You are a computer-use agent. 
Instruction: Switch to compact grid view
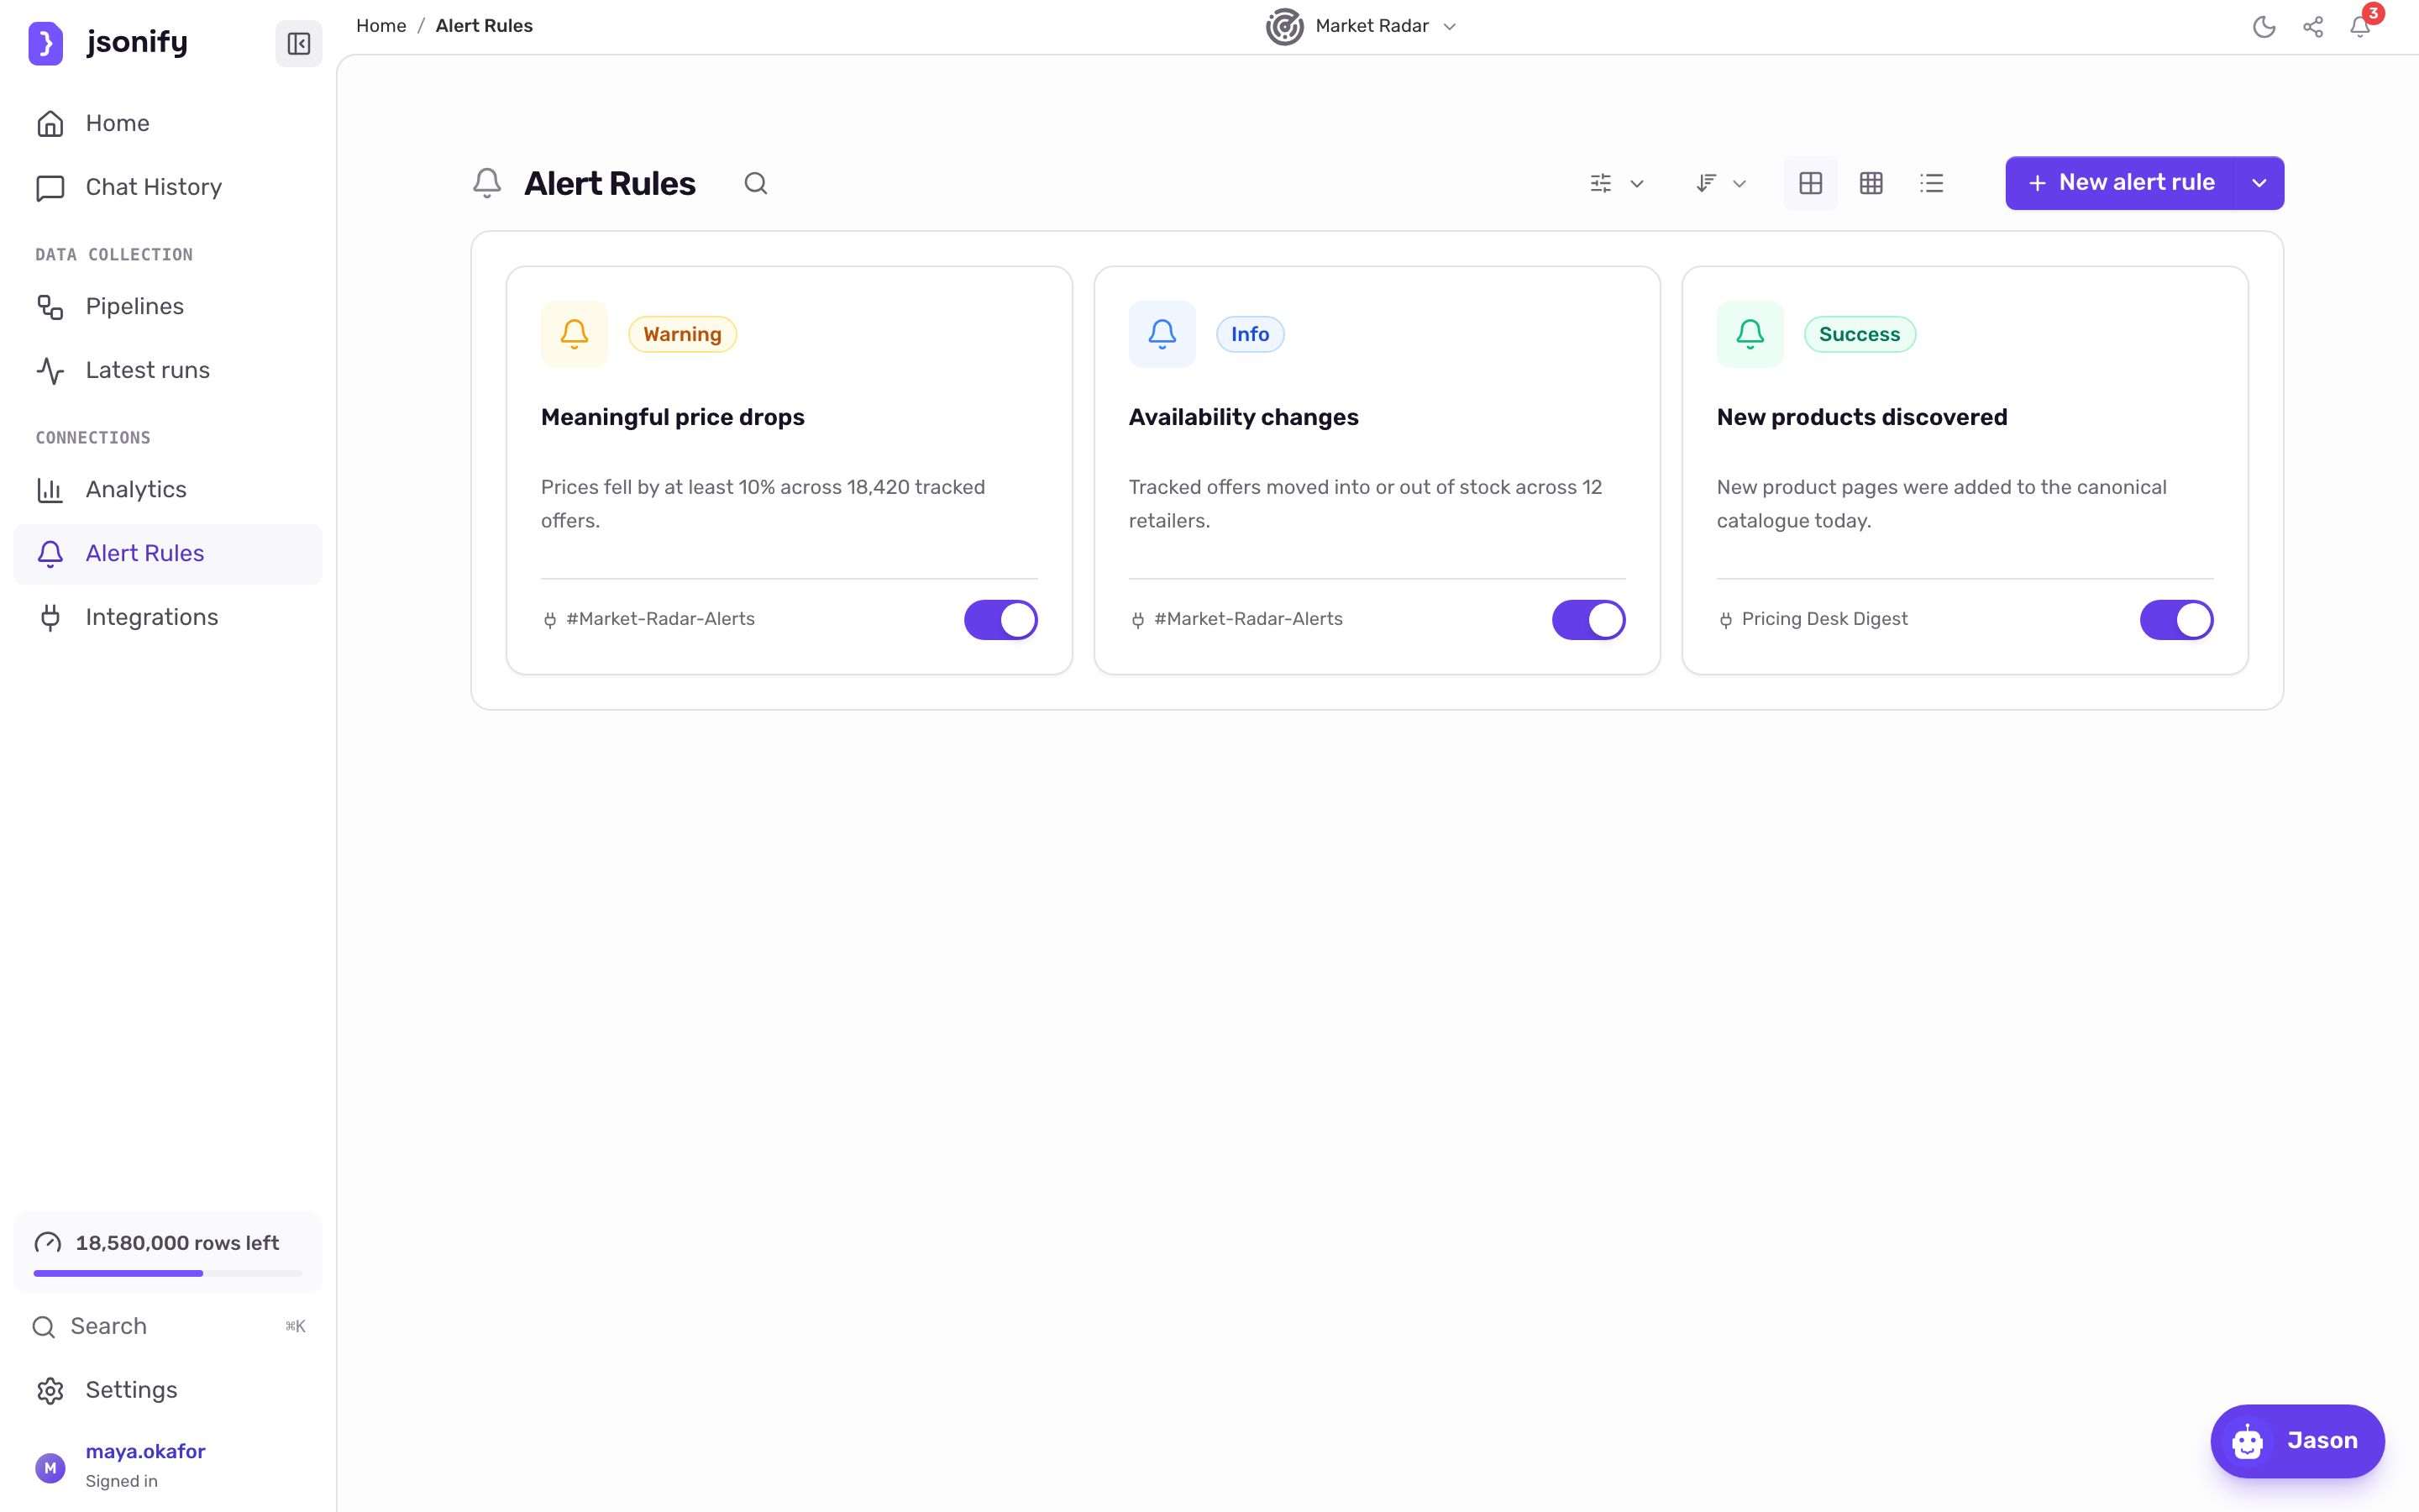point(1871,183)
